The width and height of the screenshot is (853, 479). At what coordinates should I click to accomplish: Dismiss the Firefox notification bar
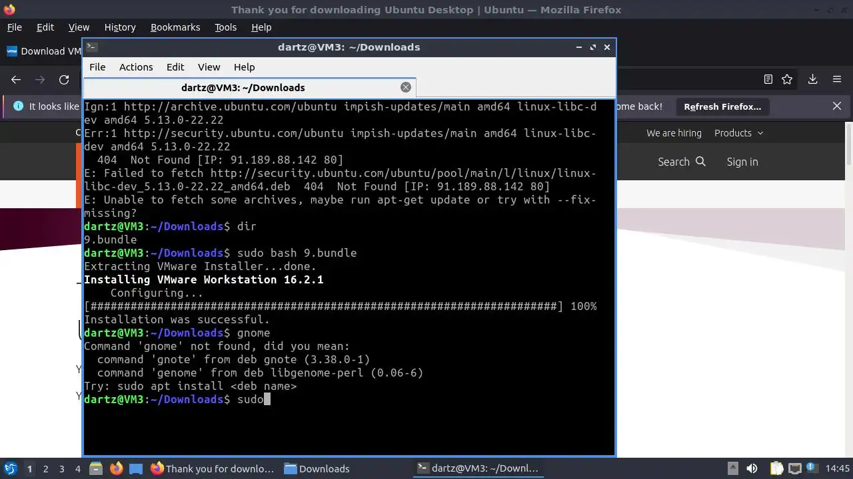point(837,106)
